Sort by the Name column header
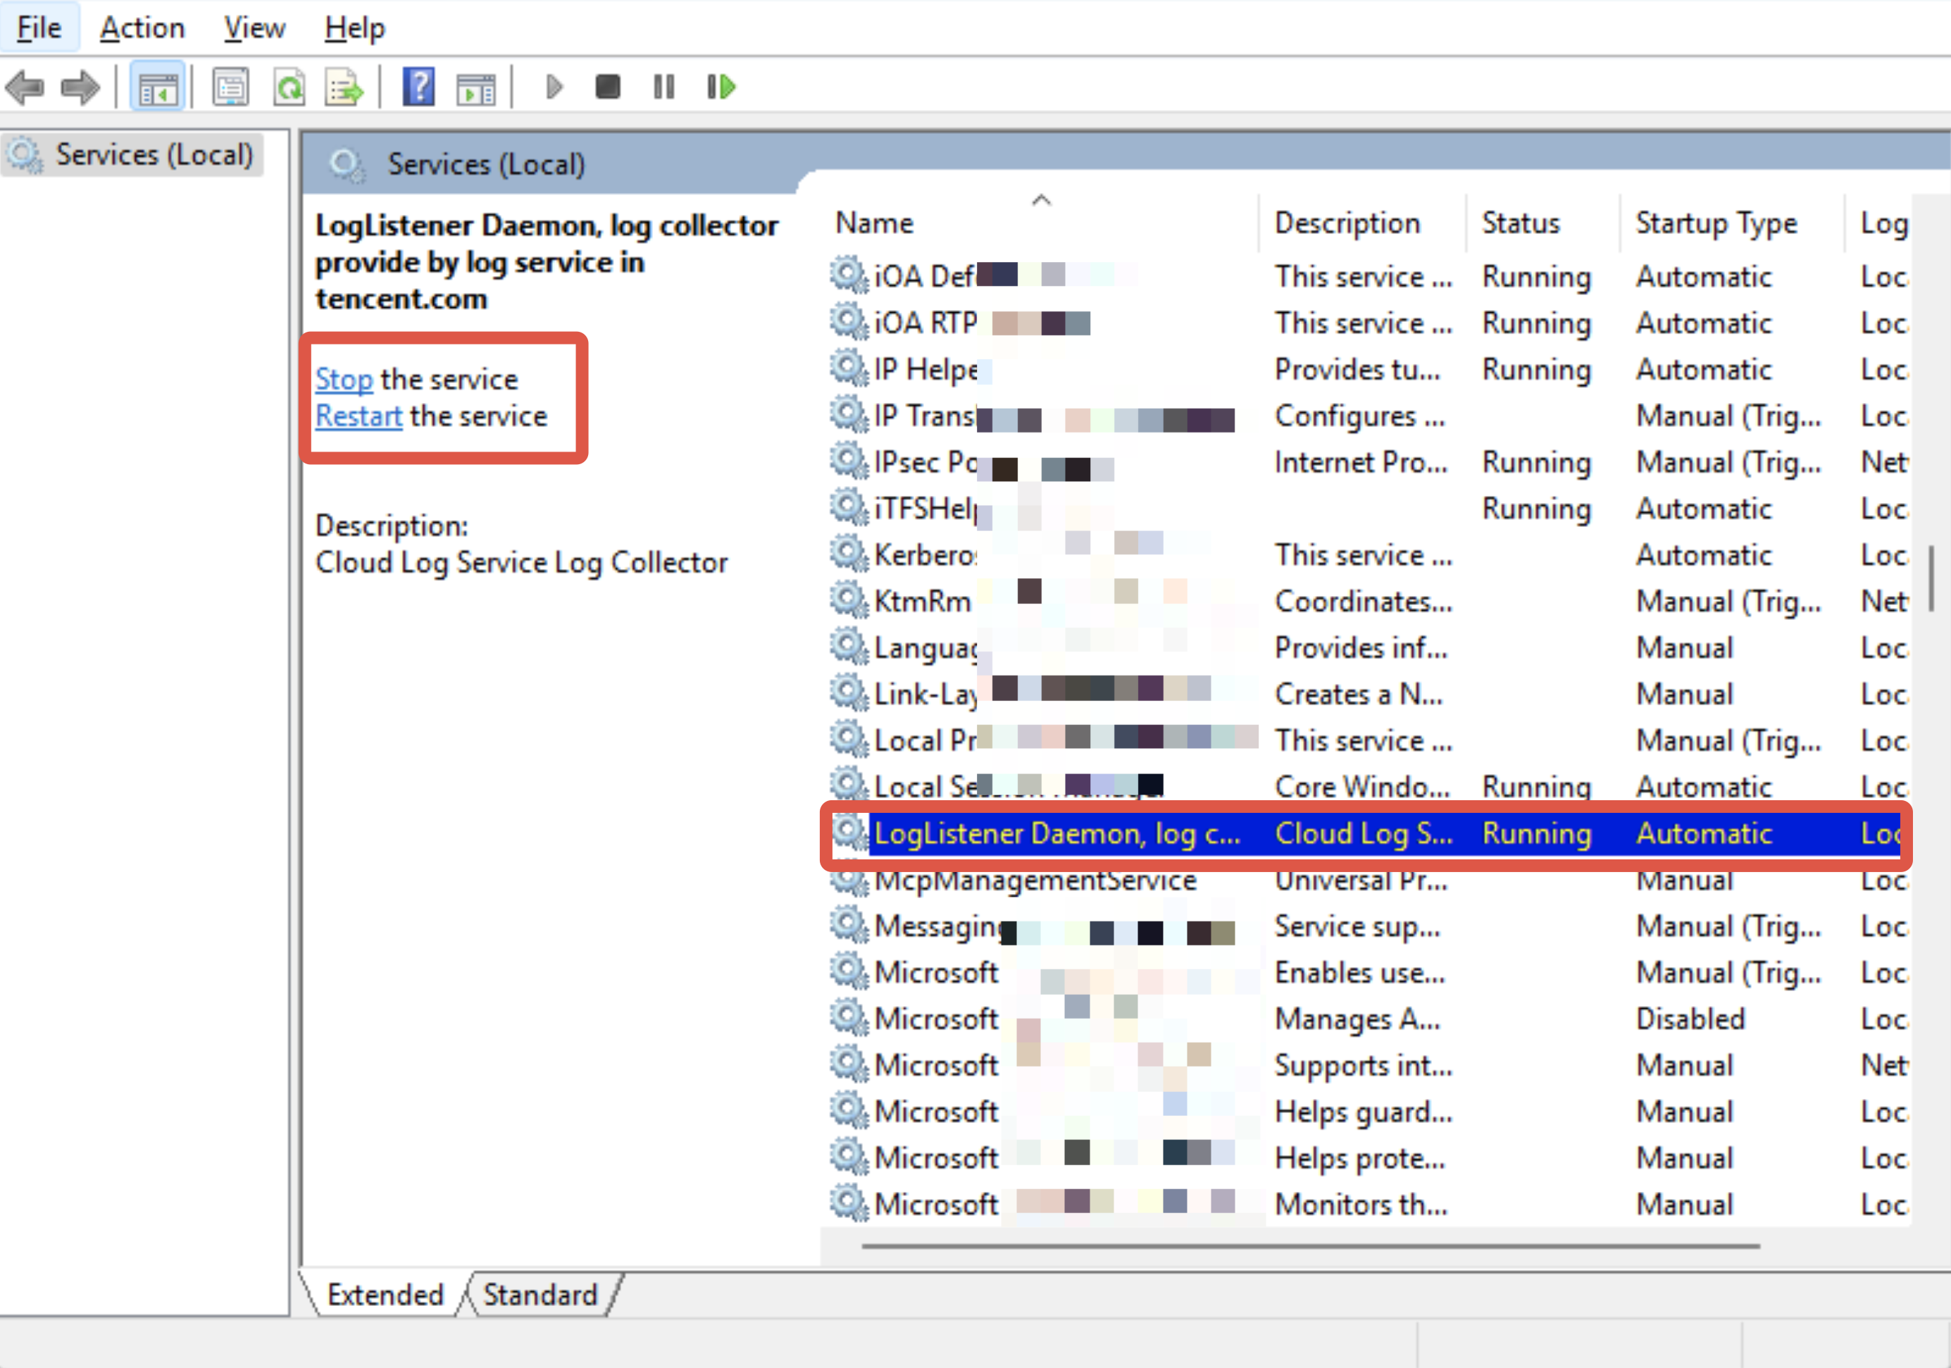 [x=875, y=223]
